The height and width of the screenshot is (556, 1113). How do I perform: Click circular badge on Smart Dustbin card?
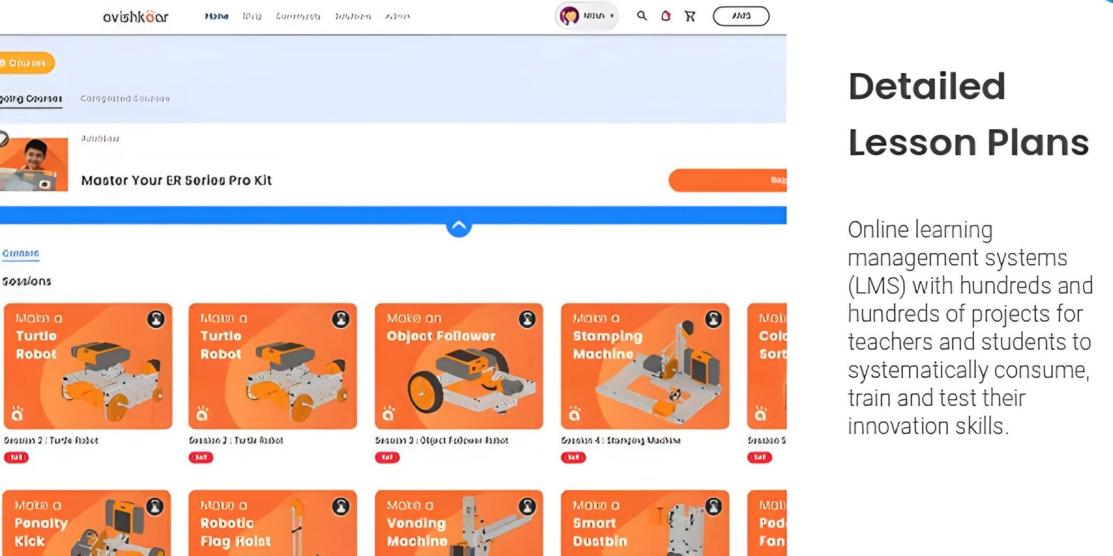click(x=714, y=507)
